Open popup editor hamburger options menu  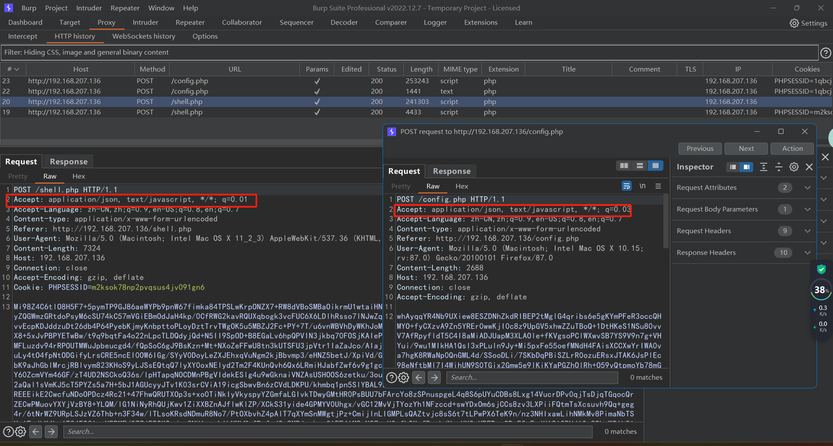[x=658, y=186]
